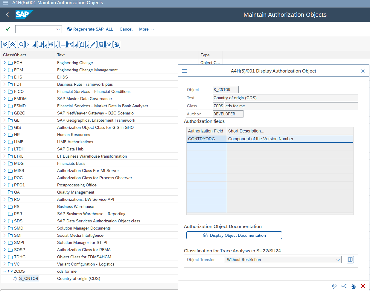The image size is (370, 291).
Task: Click the info icon beside Object Transfer
Action: click(x=350, y=260)
